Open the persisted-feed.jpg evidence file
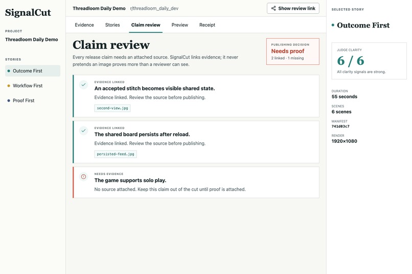This screenshot has width=412, height=274. (x=116, y=154)
